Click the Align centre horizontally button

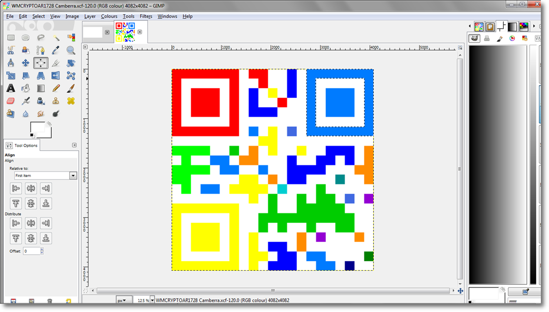click(x=31, y=188)
